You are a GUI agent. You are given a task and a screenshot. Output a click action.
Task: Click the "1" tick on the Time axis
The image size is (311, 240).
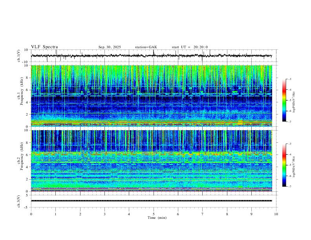56,214
